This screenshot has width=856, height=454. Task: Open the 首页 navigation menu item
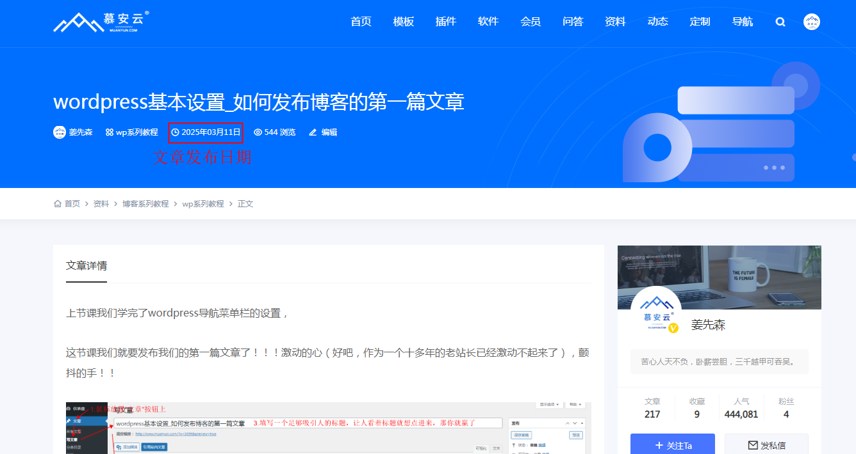tap(361, 22)
